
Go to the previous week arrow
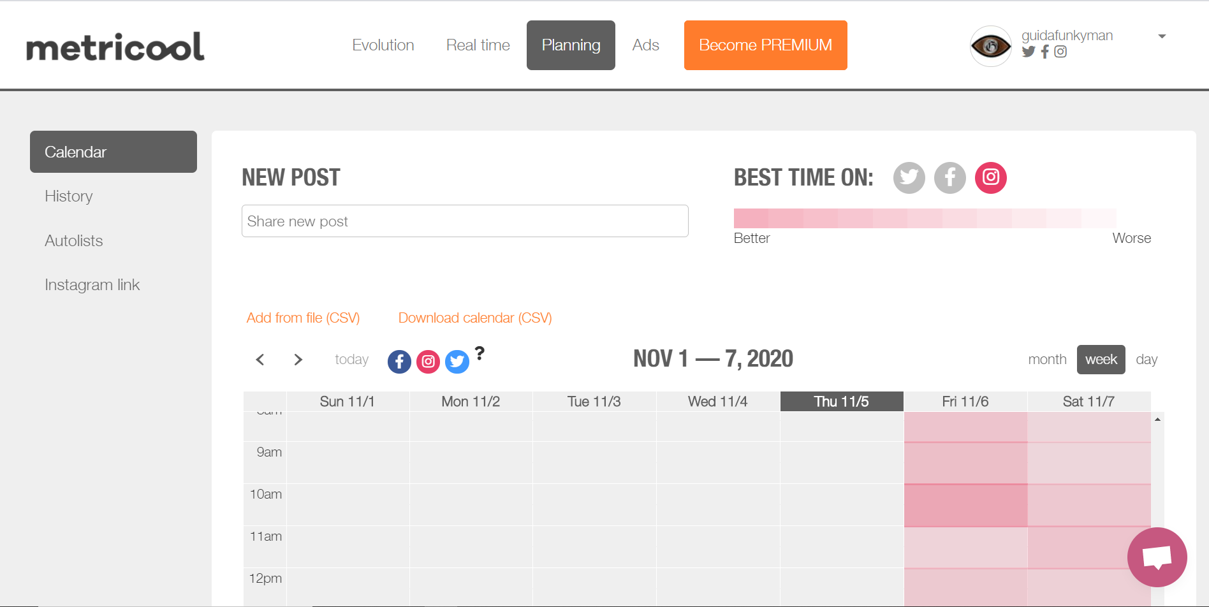[260, 360]
